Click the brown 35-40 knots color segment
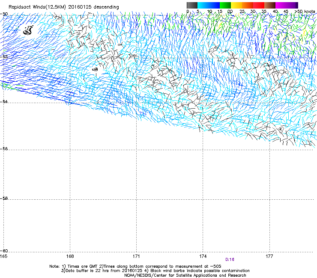317x278 pixels. tap(270, 5)
